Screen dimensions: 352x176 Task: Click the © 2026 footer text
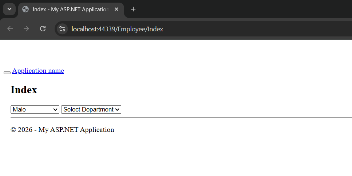click(x=62, y=130)
